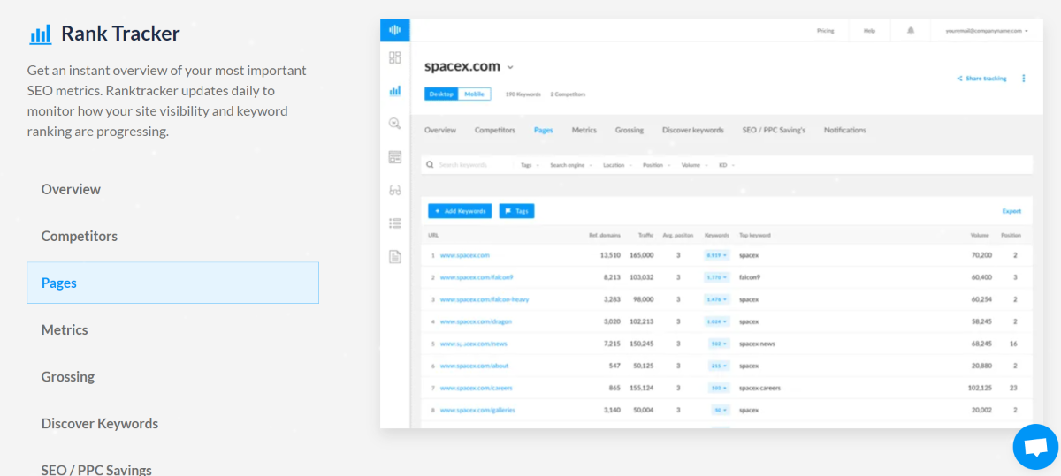Image resolution: width=1061 pixels, height=476 pixels.
Task: Open the Overview tab in preview
Action: pos(440,130)
